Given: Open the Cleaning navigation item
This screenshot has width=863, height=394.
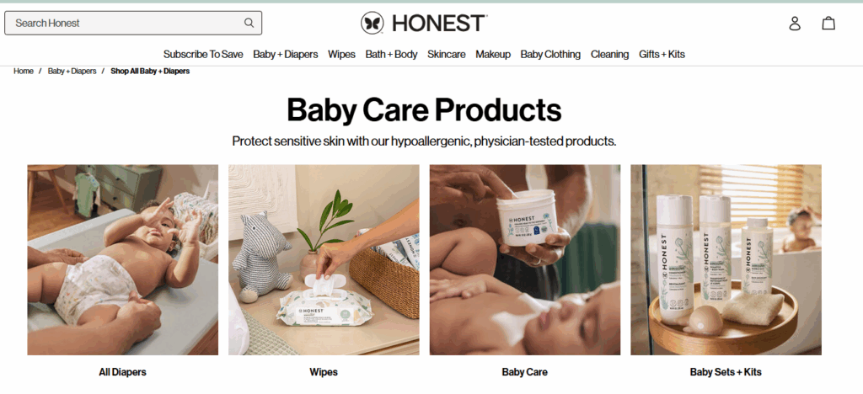Looking at the screenshot, I should [610, 55].
